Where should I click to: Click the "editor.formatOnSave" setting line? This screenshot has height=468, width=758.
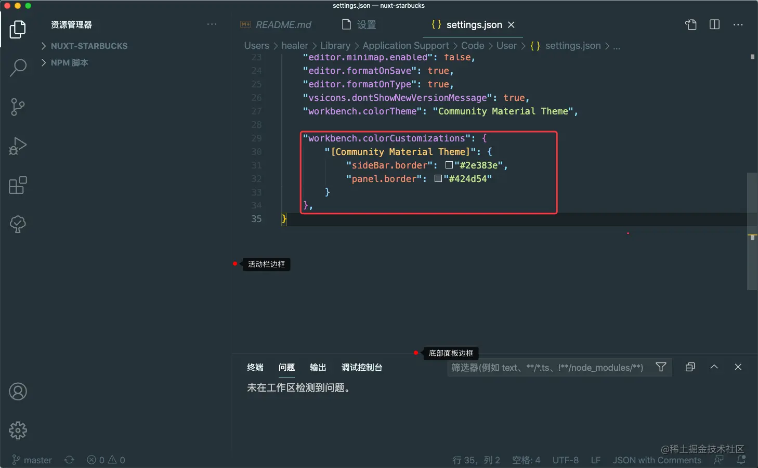pyautogui.click(x=378, y=71)
